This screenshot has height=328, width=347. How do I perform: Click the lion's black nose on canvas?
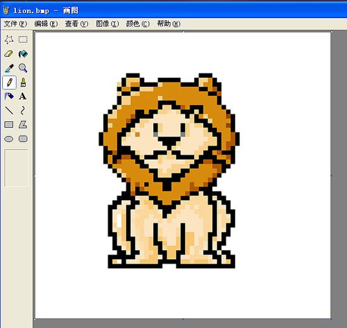(169, 141)
